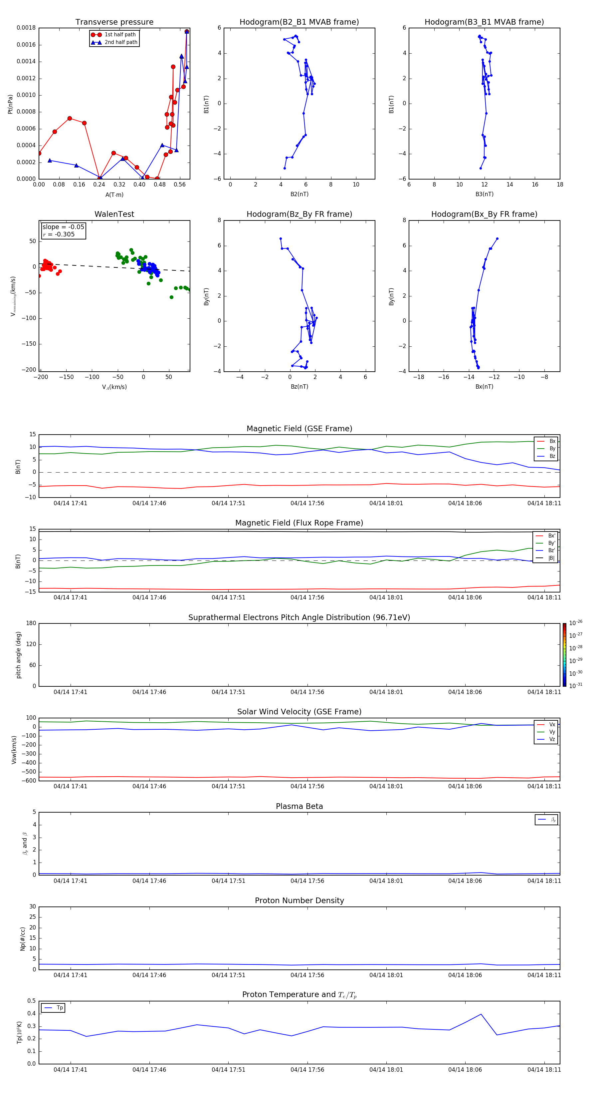Click the "Magnetic Field (Flux Rope Frame)" title
Screen dimensions: 599x1099
[299, 523]
